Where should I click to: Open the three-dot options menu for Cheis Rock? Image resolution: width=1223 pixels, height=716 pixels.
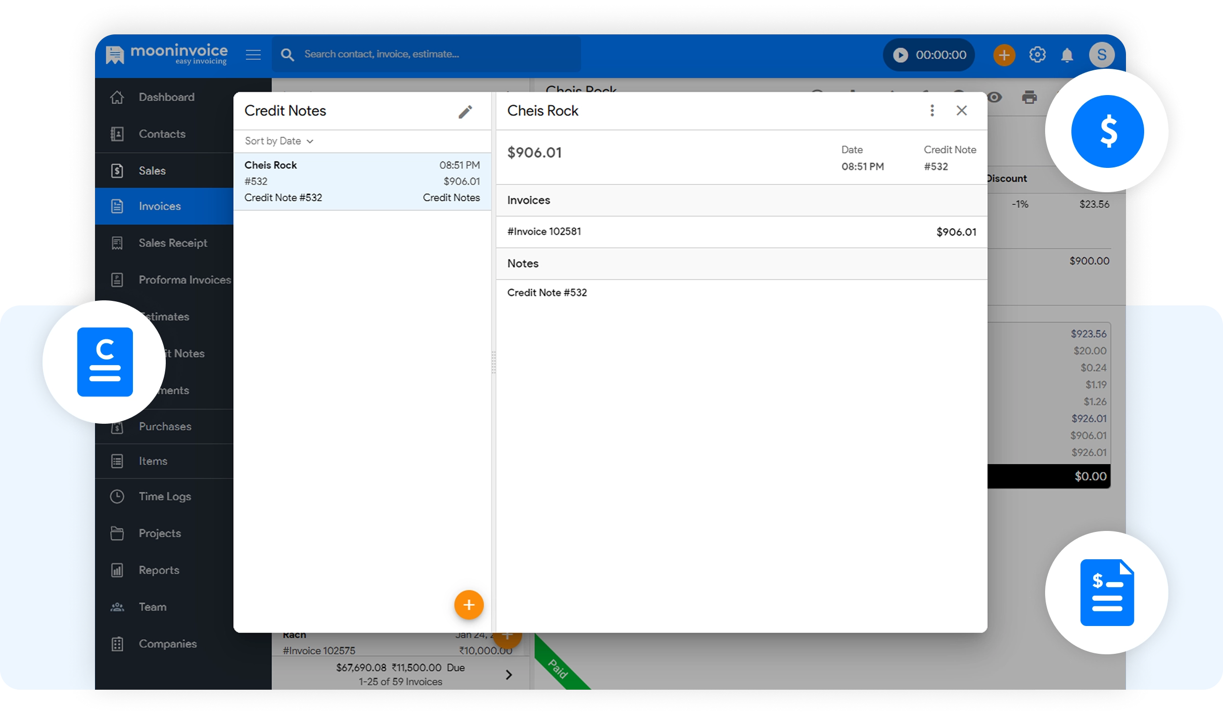932,110
